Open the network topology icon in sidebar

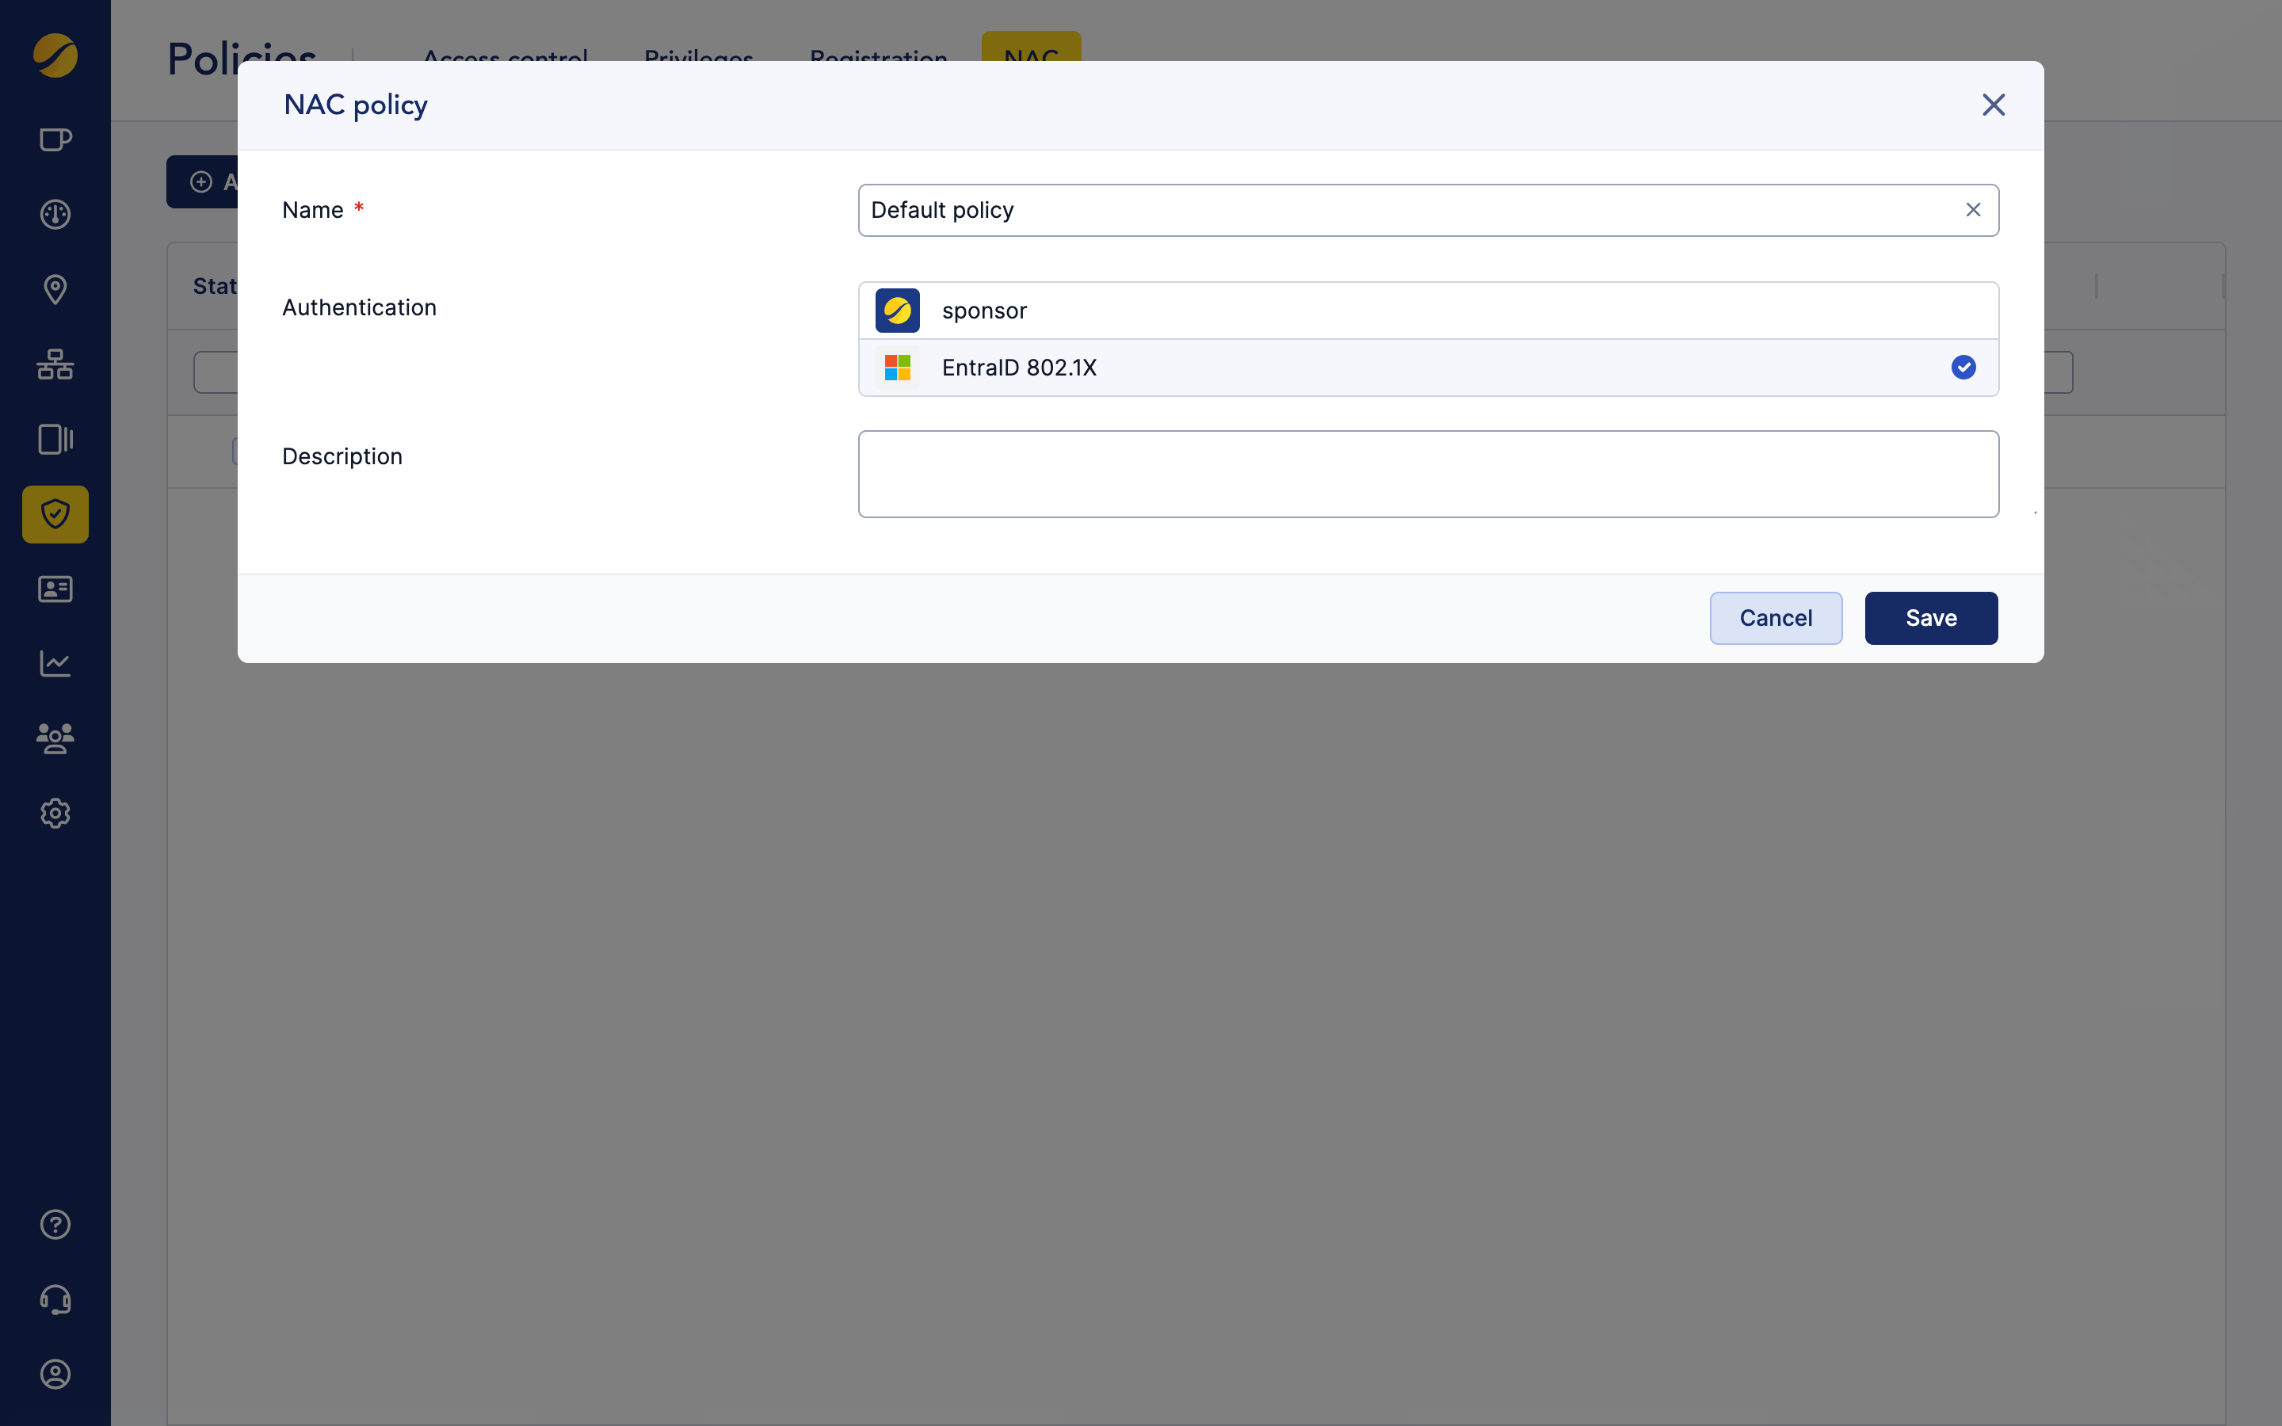[x=55, y=364]
